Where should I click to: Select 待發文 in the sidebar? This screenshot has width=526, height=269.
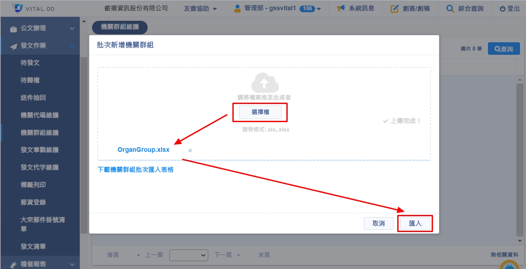(x=30, y=63)
